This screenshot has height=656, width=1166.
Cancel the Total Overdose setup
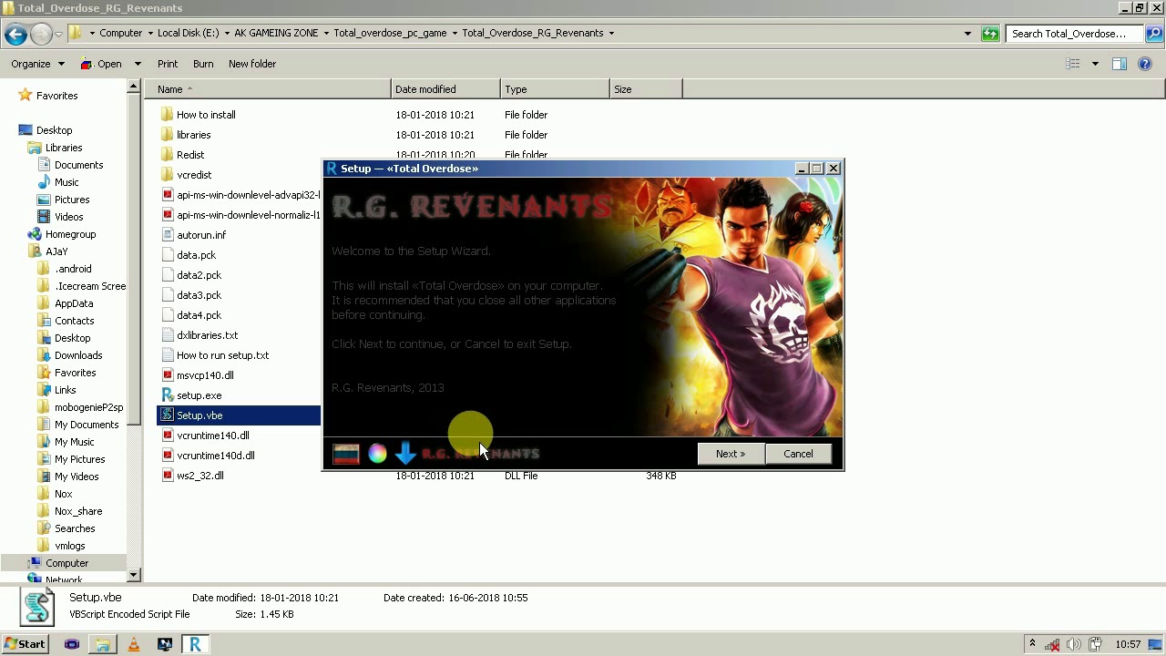(798, 454)
